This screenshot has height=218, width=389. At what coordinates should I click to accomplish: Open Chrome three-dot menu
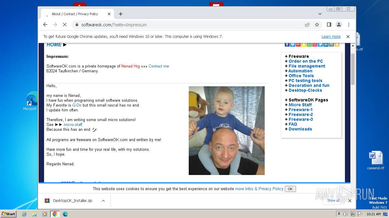coord(349,25)
